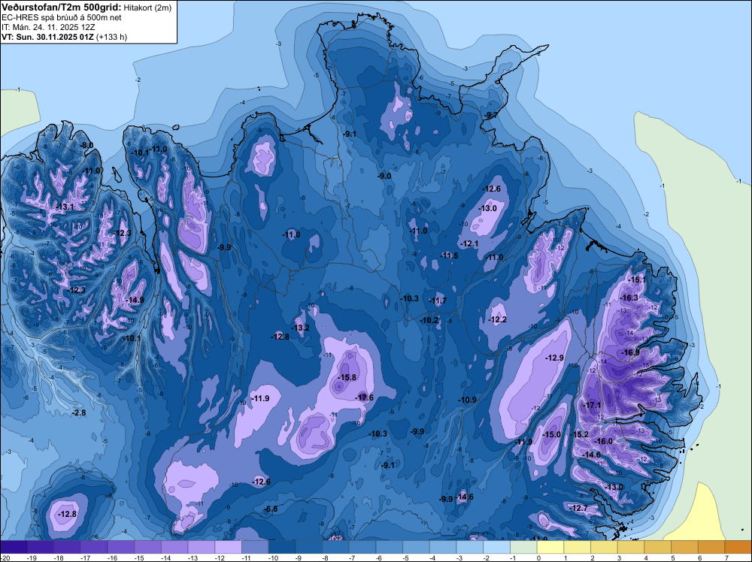This screenshot has height=562, width=752.
Task: Click legend swatch between -17 and -16
Action: [94, 547]
